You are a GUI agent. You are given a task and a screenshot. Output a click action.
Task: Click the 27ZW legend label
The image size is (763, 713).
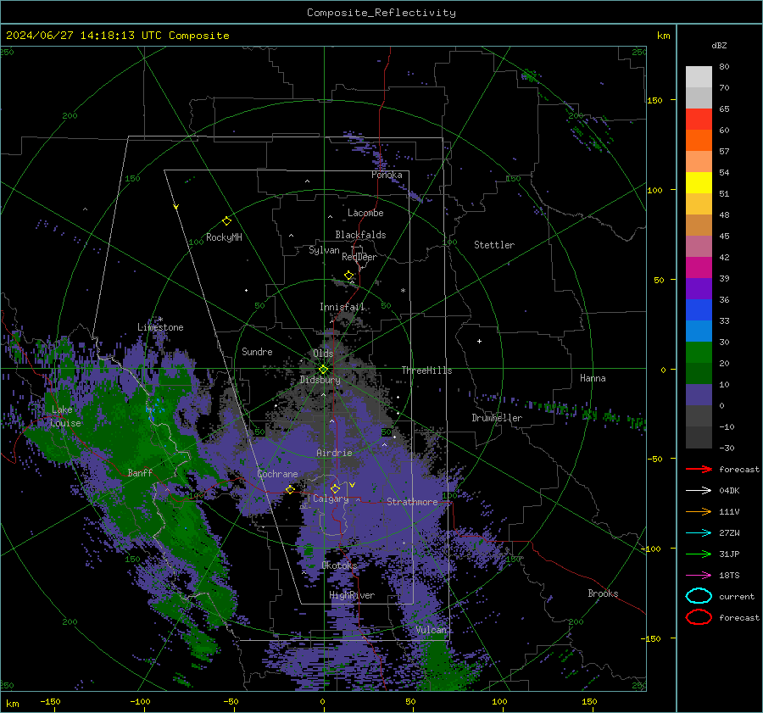(729, 533)
